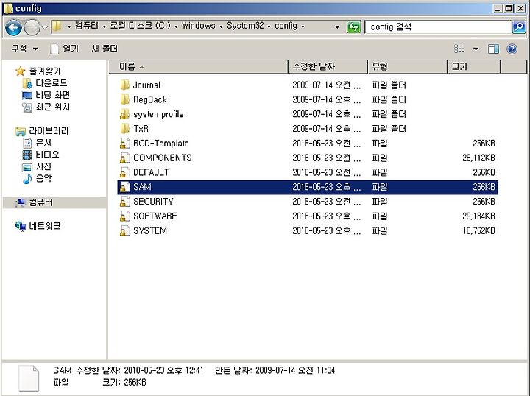Click the SOFTWARE size 29,184KB cell
Viewport: 530px width, 396px height.
click(478, 216)
